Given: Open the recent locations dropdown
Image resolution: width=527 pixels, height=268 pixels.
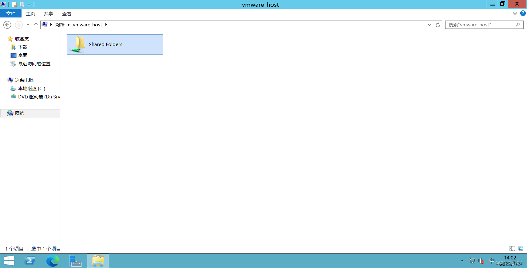Looking at the screenshot, I should point(28,25).
